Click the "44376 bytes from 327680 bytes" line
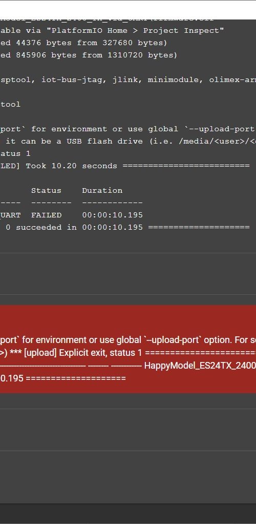 tap(83, 43)
